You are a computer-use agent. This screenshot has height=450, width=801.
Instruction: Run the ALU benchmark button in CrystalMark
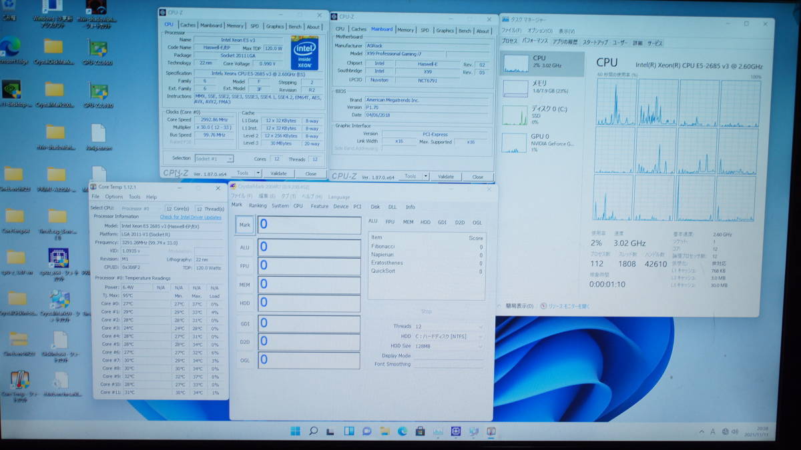point(245,247)
